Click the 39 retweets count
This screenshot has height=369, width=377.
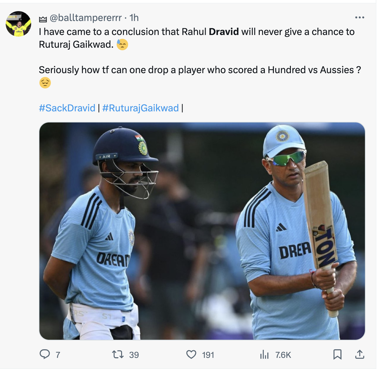pyautogui.click(x=134, y=355)
